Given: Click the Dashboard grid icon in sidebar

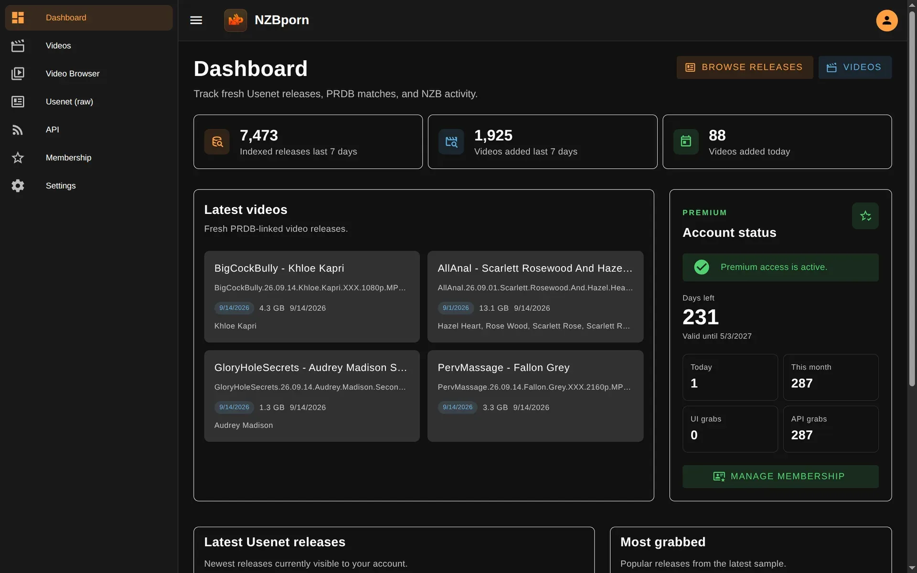Looking at the screenshot, I should tap(18, 18).
